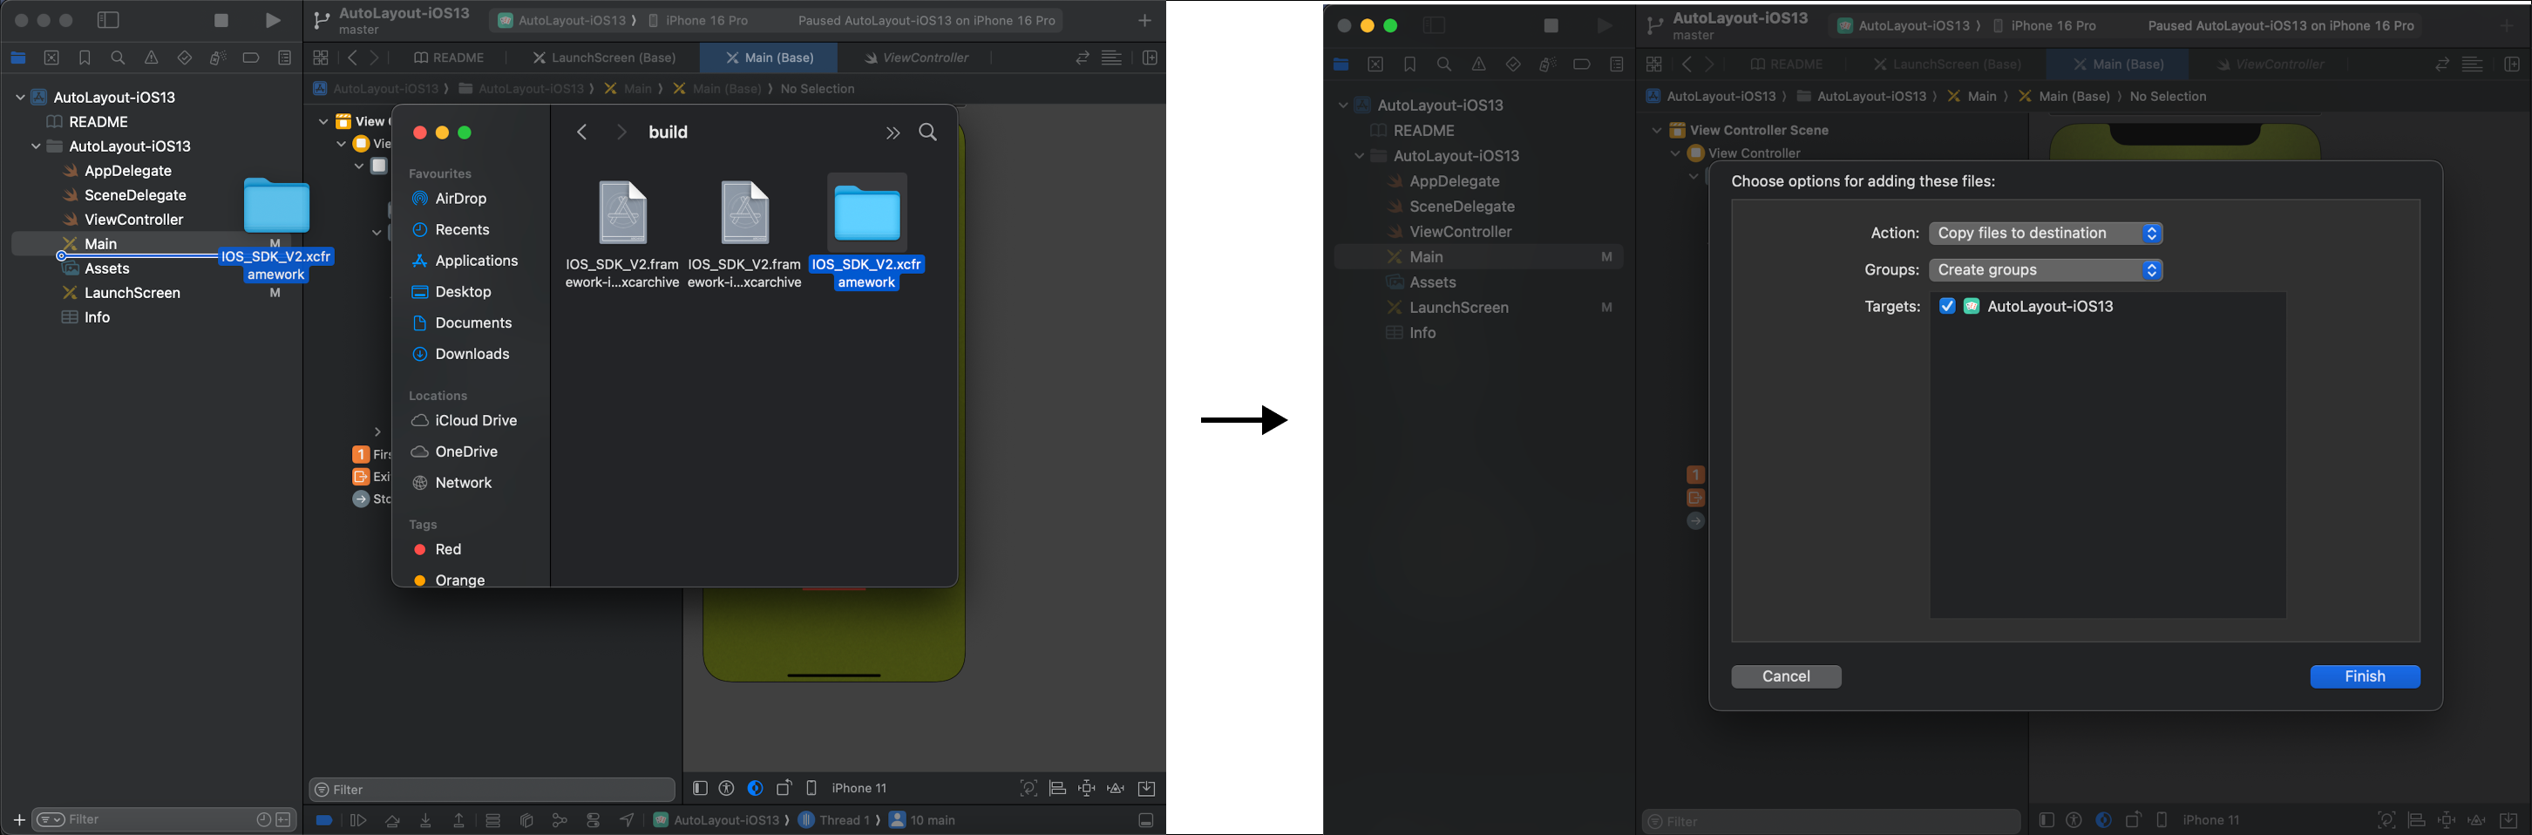2532x835 pixels.
Task: Click 10 main stack frame in debug bar
Action: (x=922, y=820)
